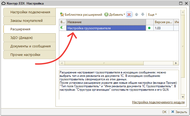Switch to Настройки подключения tab
Image resolution: width=190 pixels, height=116 pixels.
click(x=30, y=12)
